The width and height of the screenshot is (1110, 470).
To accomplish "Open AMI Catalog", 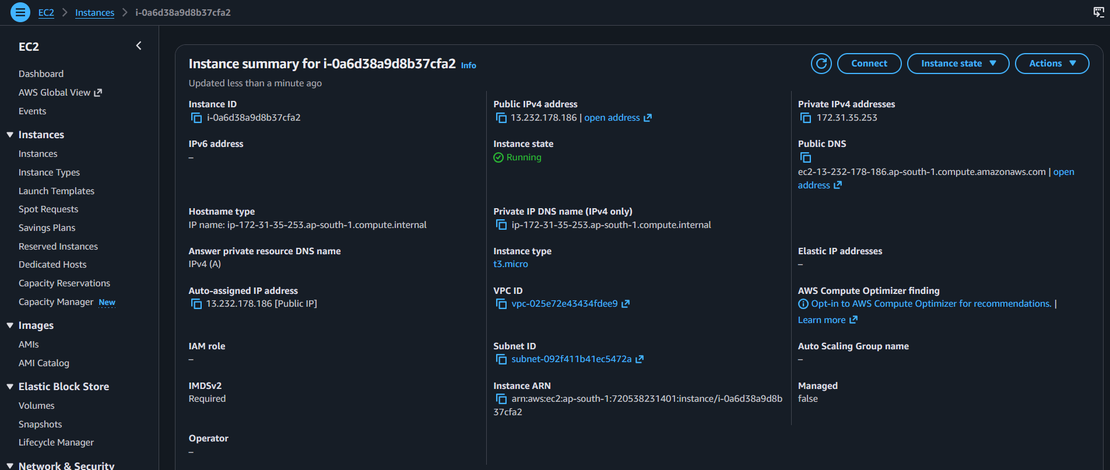I will coord(44,363).
